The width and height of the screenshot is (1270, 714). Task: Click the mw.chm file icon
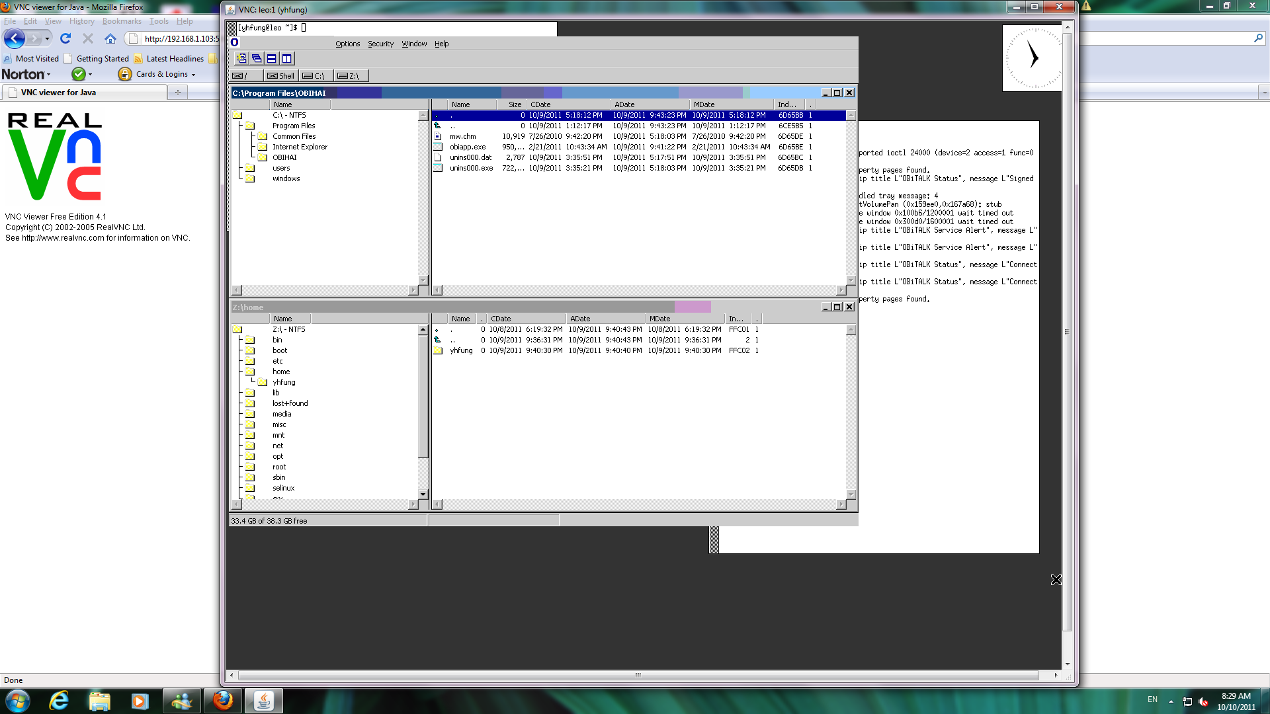pos(438,136)
